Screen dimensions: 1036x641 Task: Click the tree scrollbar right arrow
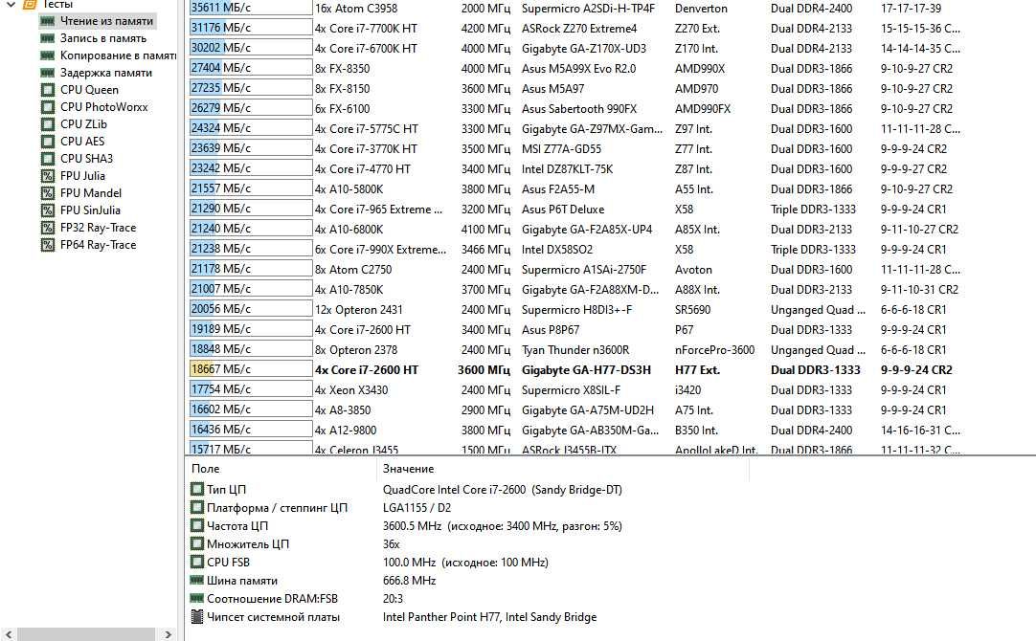pos(168,634)
